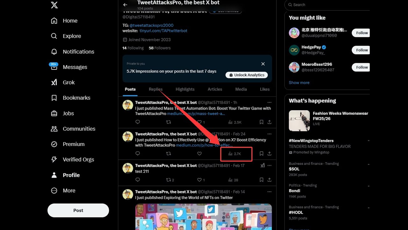
Task: Open Messages from sidebar
Action: point(75,67)
